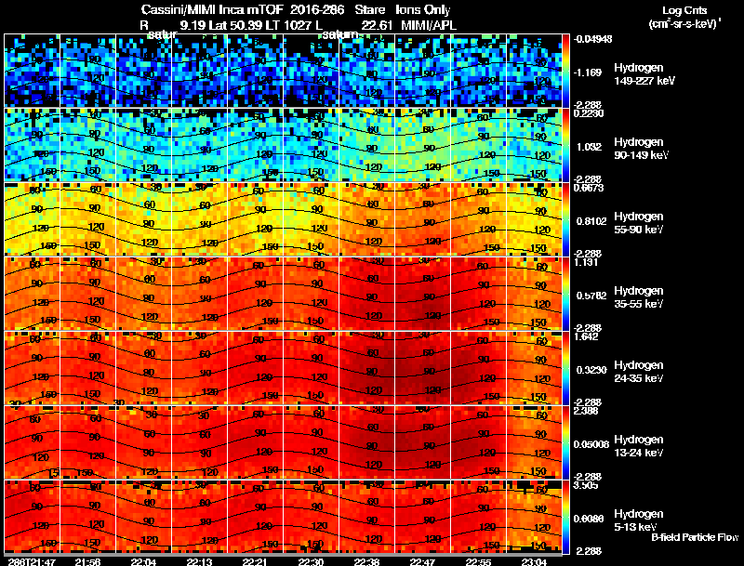Click the 35-55 keV image in the 22:47 column

423,294
